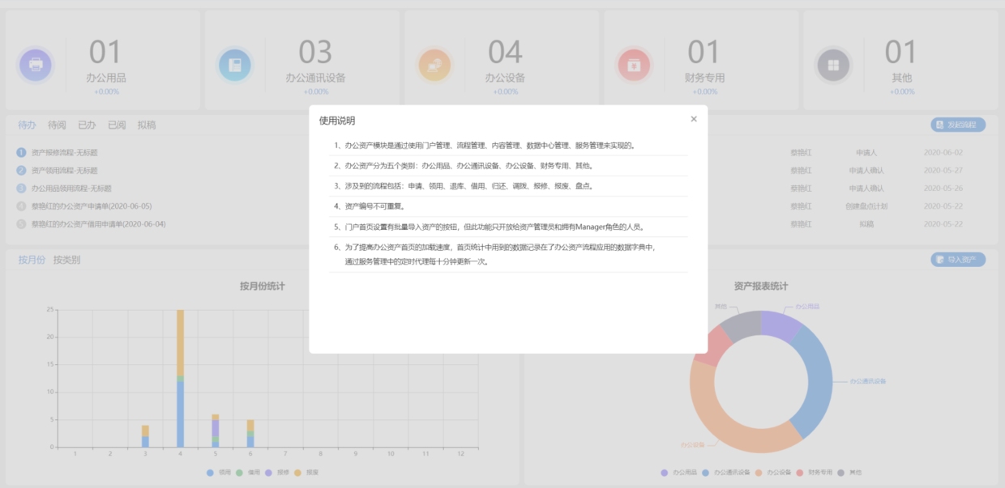This screenshot has height=488, width=1005.
Task: Click instruction line 3 about 涉及到的流程
Action: pyautogui.click(x=464, y=185)
